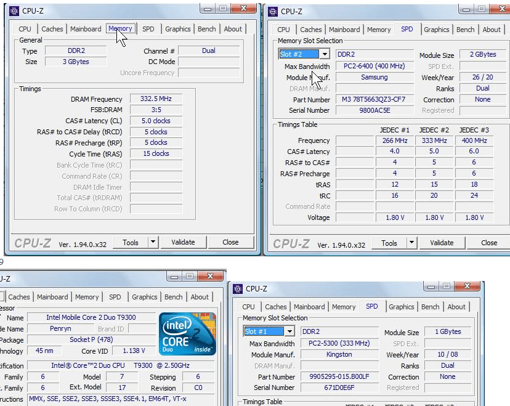Click Tools button in the Memory-tab window
Image resolution: width=510 pixels, height=406 pixels.
131,242
